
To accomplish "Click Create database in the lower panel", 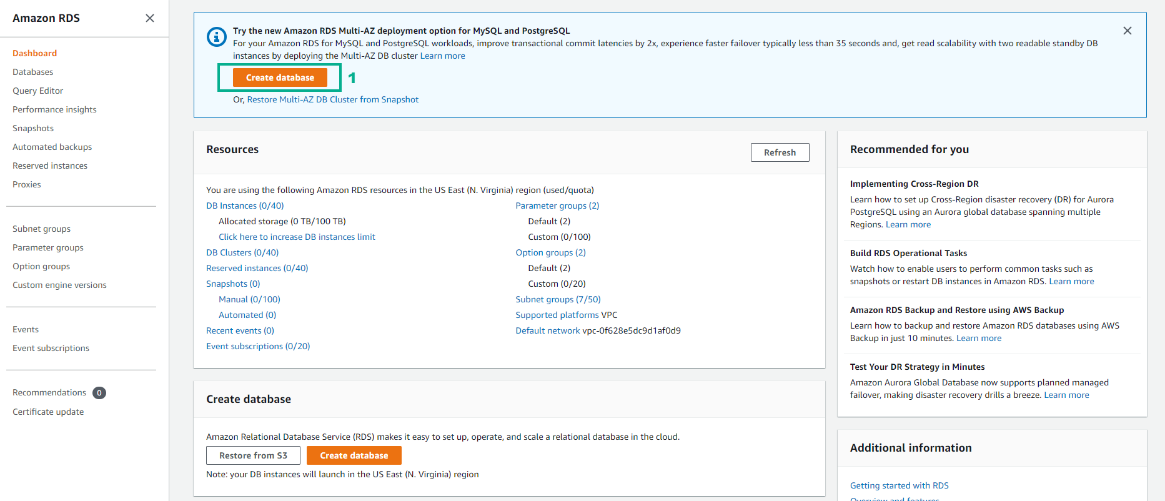I will [354, 455].
